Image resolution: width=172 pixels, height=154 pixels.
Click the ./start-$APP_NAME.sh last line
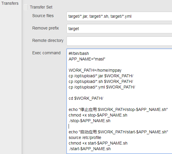[90, 149]
